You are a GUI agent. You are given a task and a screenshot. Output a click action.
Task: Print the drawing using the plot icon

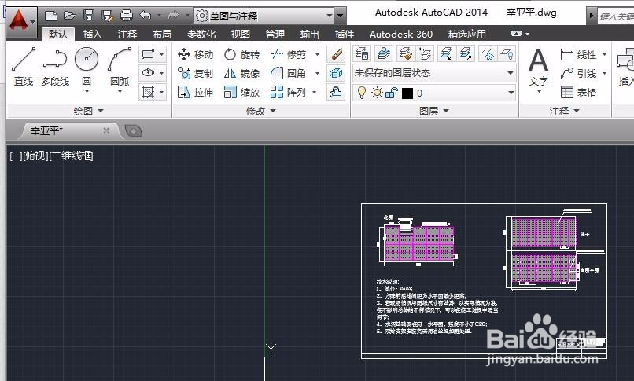127,16
